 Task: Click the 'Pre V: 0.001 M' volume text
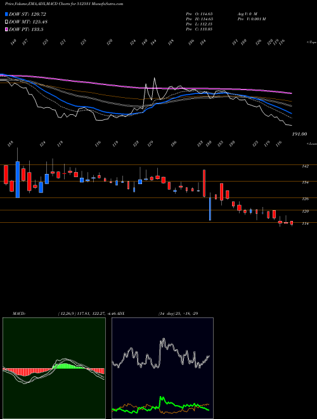click(251, 19)
